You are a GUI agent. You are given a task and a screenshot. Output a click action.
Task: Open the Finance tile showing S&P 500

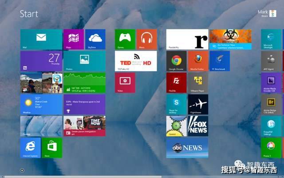[x=85, y=83]
